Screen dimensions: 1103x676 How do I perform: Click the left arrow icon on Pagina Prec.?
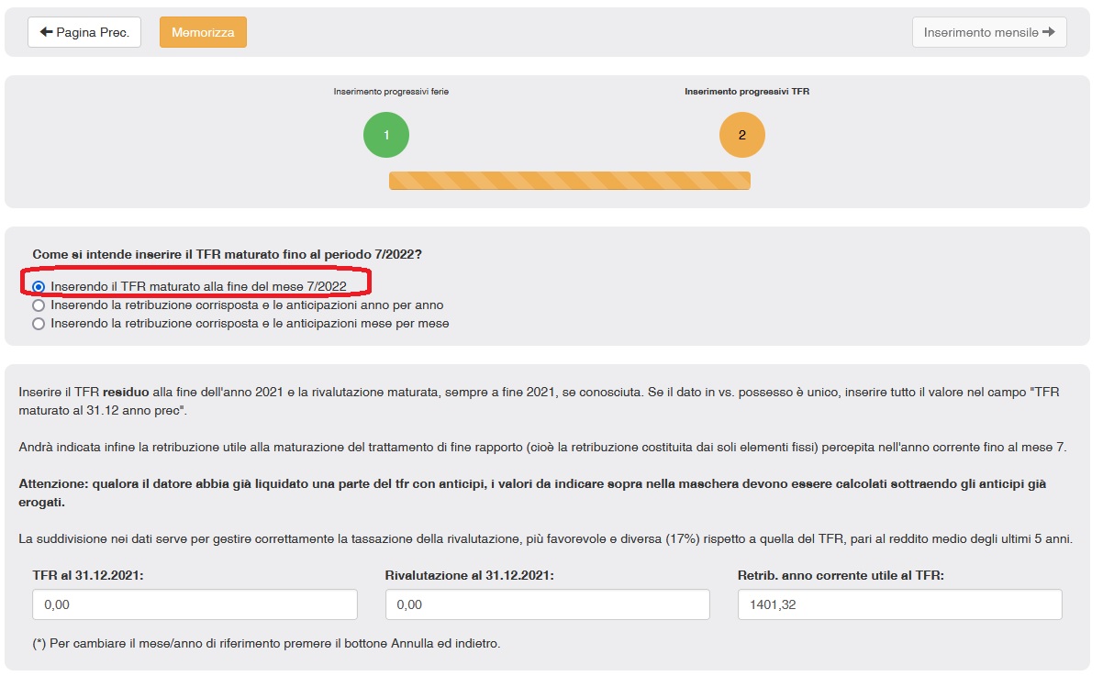46,32
